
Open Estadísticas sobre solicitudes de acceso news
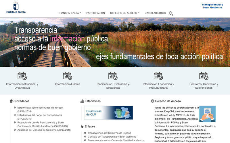(40, 110)
